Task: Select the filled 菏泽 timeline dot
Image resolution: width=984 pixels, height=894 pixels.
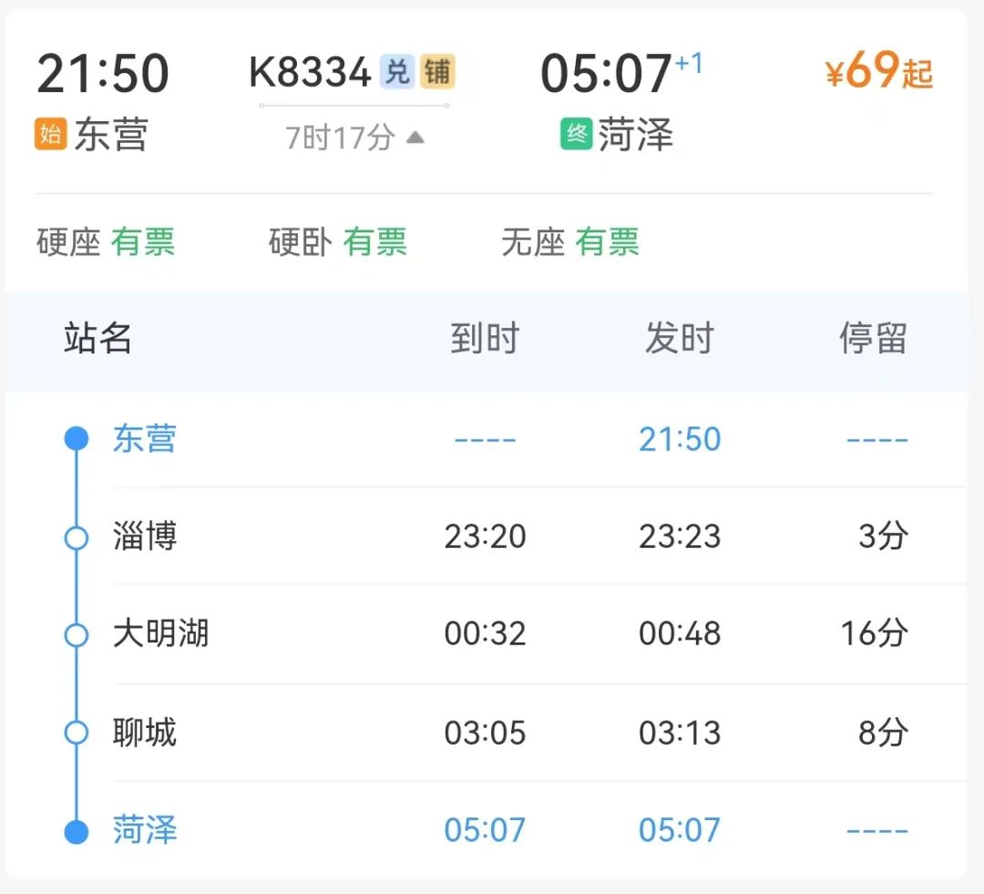Action: (x=77, y=832)
